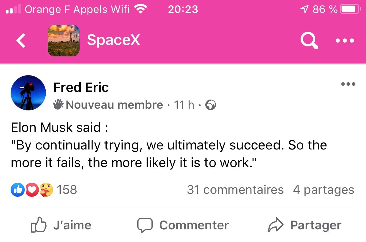Viewport: 366px width, 242px height.
Task: Open the 31 commentaires list
Action: click(x=235, y=190)
